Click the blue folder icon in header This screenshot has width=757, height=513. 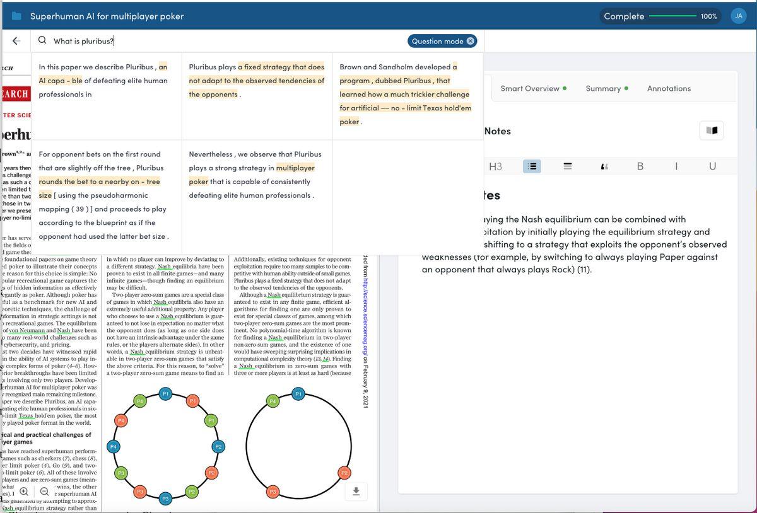[x=18, y=16]
